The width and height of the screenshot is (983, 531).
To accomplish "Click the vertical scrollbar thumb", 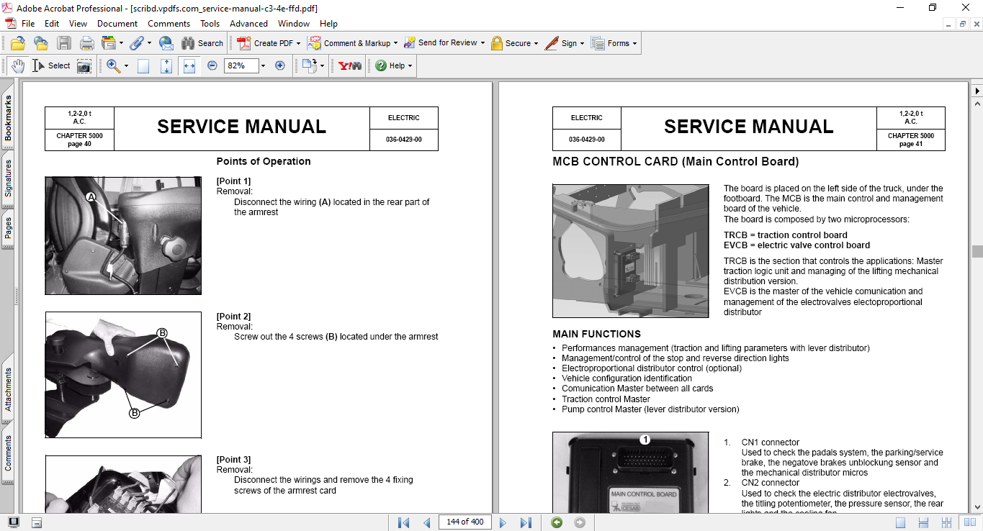I will [977, 251].
